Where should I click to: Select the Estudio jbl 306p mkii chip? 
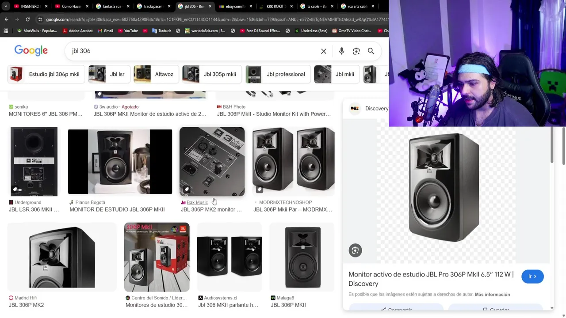[x=46, y=74]
